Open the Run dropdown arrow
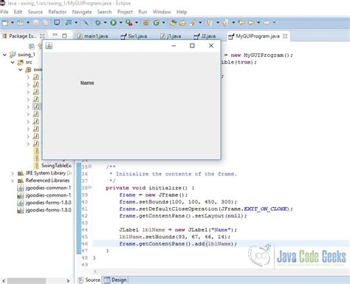350x284 pixels. click(121, 23)
